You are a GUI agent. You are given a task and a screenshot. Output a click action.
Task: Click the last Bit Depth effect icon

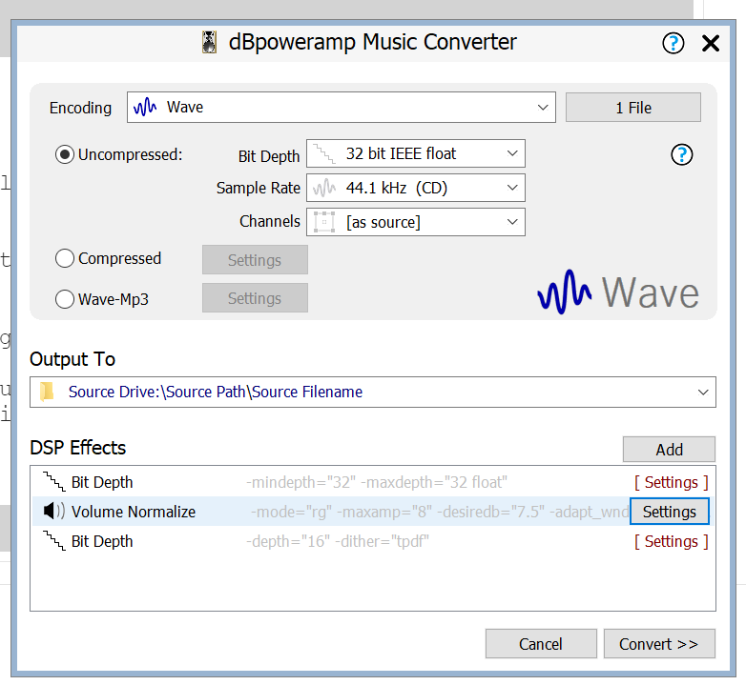55,541
